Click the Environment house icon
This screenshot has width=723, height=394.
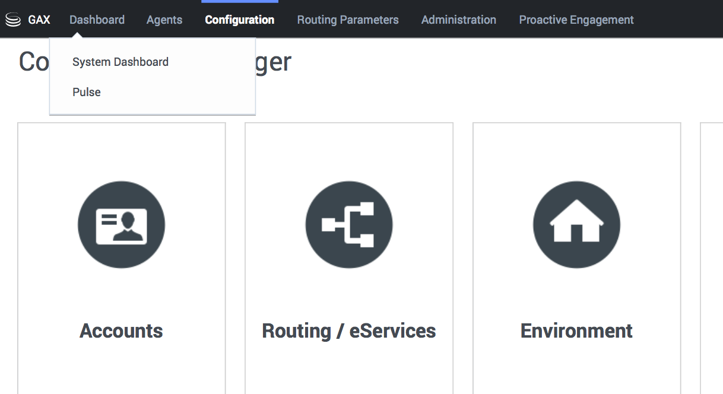[x=576, y=225]
